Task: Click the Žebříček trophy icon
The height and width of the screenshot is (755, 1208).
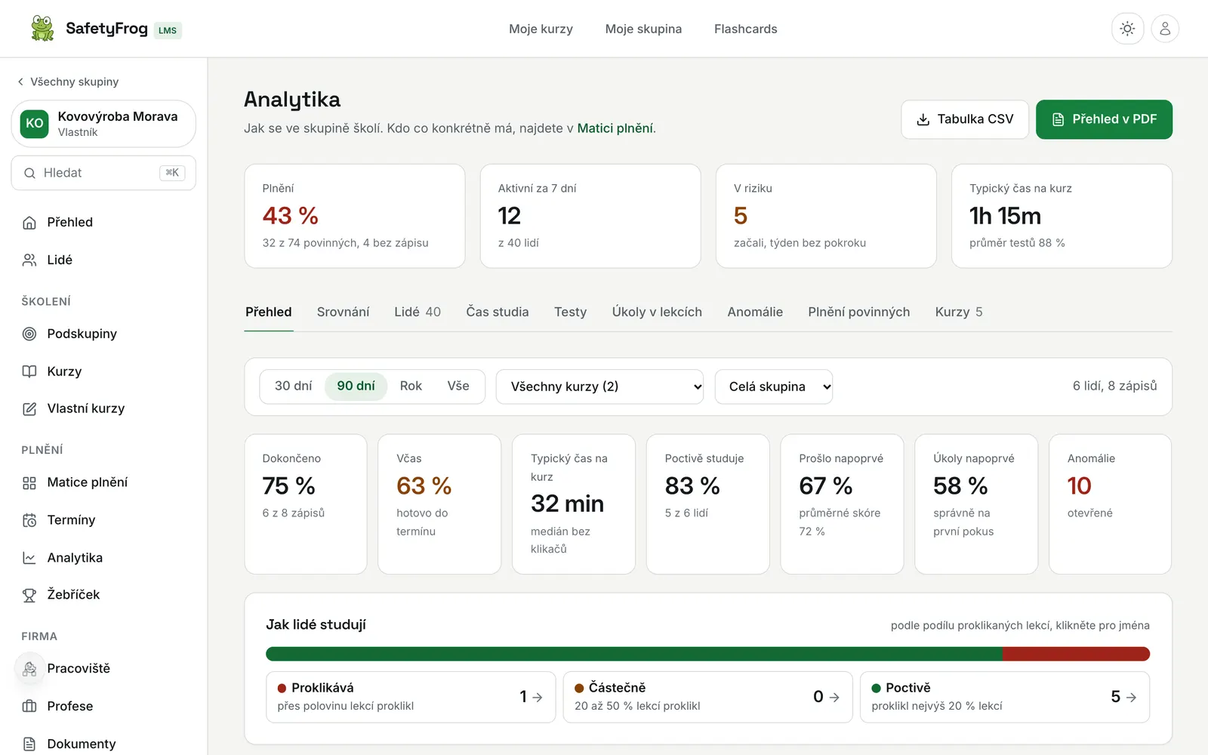Action: pyautogui.click(x=29, y=595)
